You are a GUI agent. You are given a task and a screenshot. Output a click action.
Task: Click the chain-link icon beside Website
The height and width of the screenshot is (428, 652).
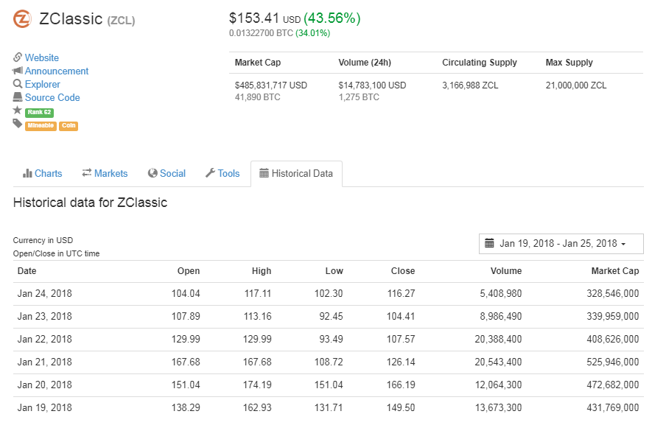point(18,57)
